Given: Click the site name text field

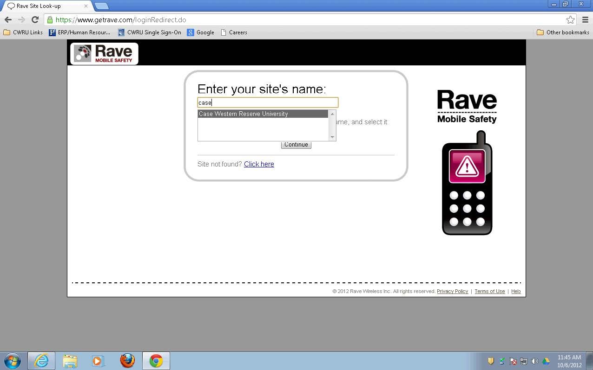Looking at the screenshot, I should [x=268, y=102].
